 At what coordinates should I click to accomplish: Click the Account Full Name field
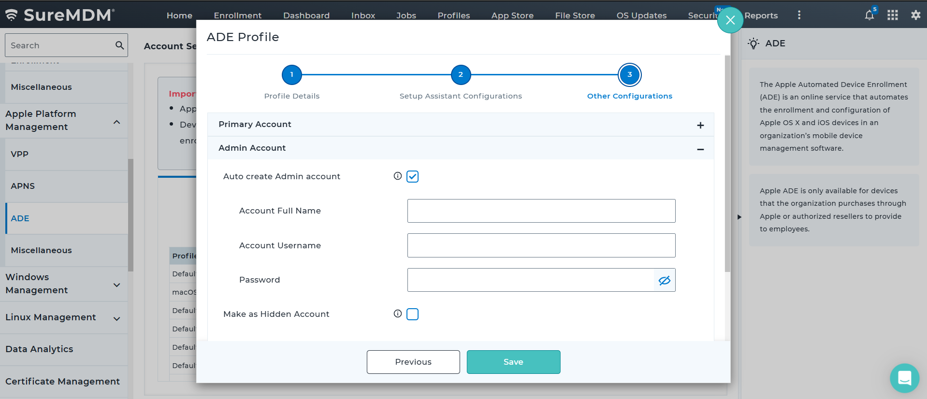coord(541,211)
